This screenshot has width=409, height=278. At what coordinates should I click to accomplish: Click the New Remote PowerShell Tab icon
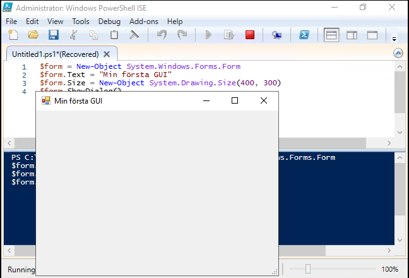click(x=276, y=35)
